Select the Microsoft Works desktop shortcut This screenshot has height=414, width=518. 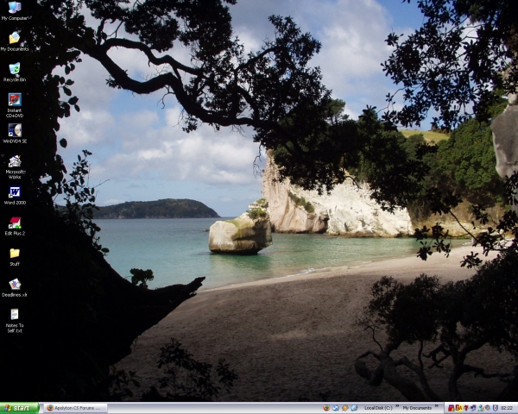click(x=15, y=161)
